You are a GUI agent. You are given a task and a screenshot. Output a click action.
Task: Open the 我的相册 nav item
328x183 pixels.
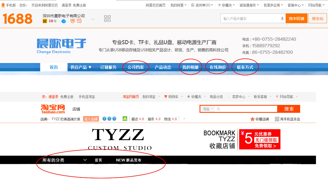pyautogui.click(x=190, y=67)
